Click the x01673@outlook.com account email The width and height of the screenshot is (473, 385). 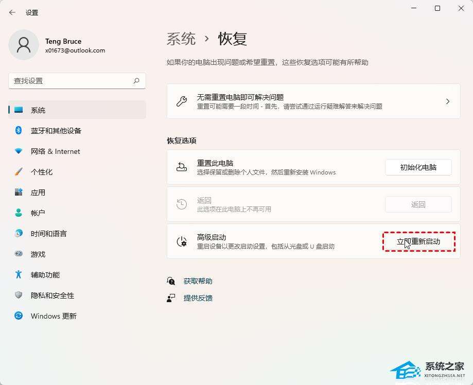(x=75, y=50)
